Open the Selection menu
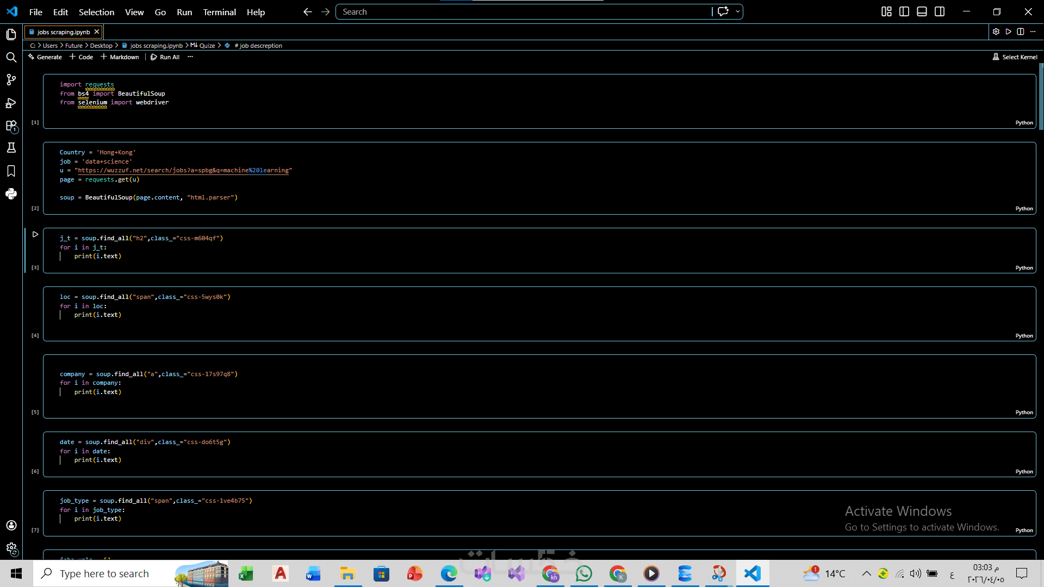1044x587 pixels. pos(96,12)
